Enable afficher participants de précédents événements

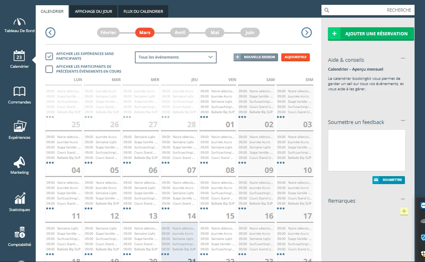click(49, 69)
